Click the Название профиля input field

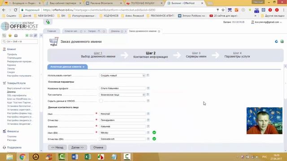click(x=122, y=88)
